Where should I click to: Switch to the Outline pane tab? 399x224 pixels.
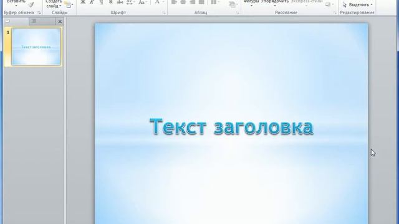point(42,21)
